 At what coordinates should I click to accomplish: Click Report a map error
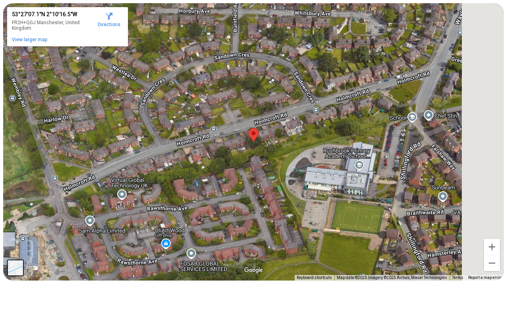[x=485, y=278]
